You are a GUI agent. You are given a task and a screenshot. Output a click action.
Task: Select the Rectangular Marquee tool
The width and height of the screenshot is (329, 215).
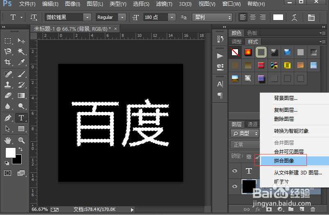(8, 41)
